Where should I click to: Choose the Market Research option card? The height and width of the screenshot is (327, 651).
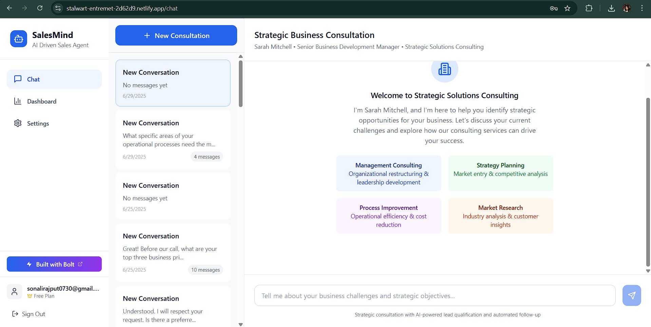pos(500,216)
